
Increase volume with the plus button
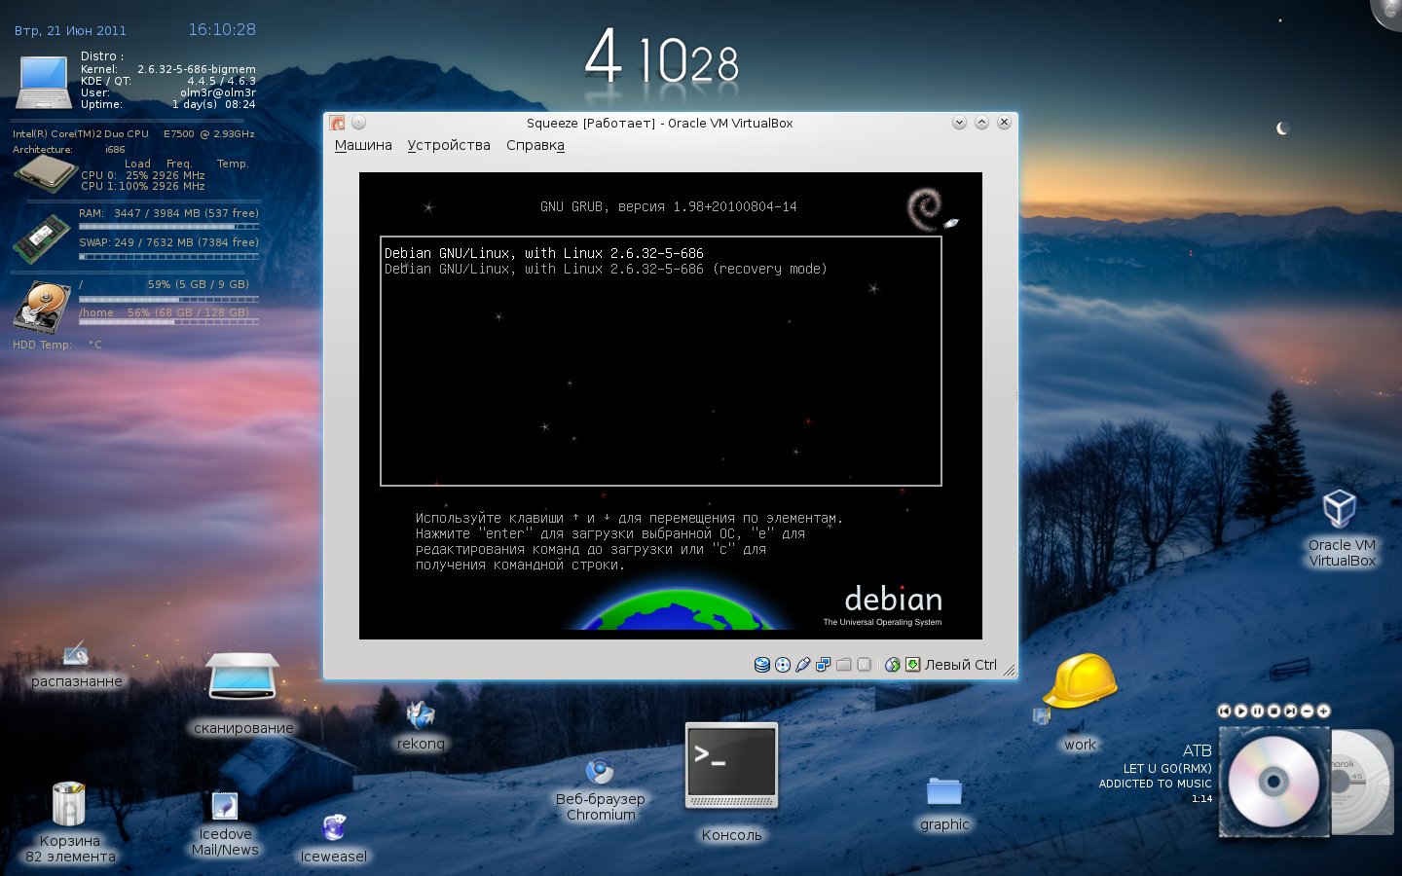(1323, 712)
